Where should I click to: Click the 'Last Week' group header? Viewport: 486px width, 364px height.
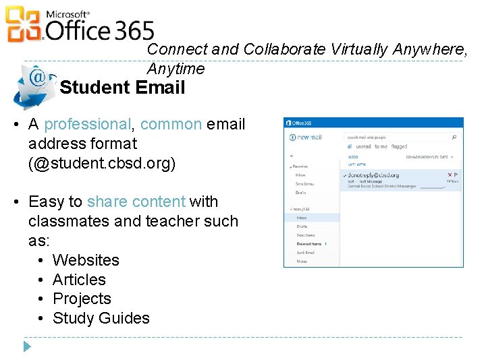pos(357,164)
